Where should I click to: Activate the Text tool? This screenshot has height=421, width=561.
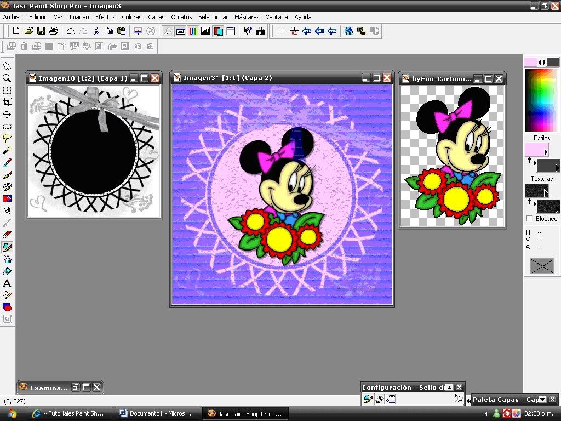7,283
